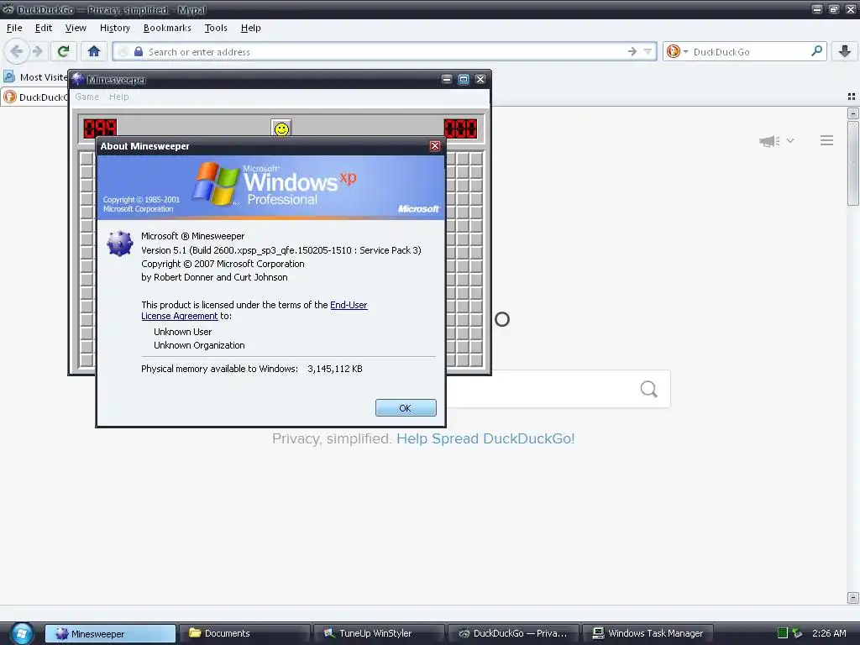This screenshot has width=860, height=645.
Task: Click magnifier icon in browser search box
Action: pos(816,51)
